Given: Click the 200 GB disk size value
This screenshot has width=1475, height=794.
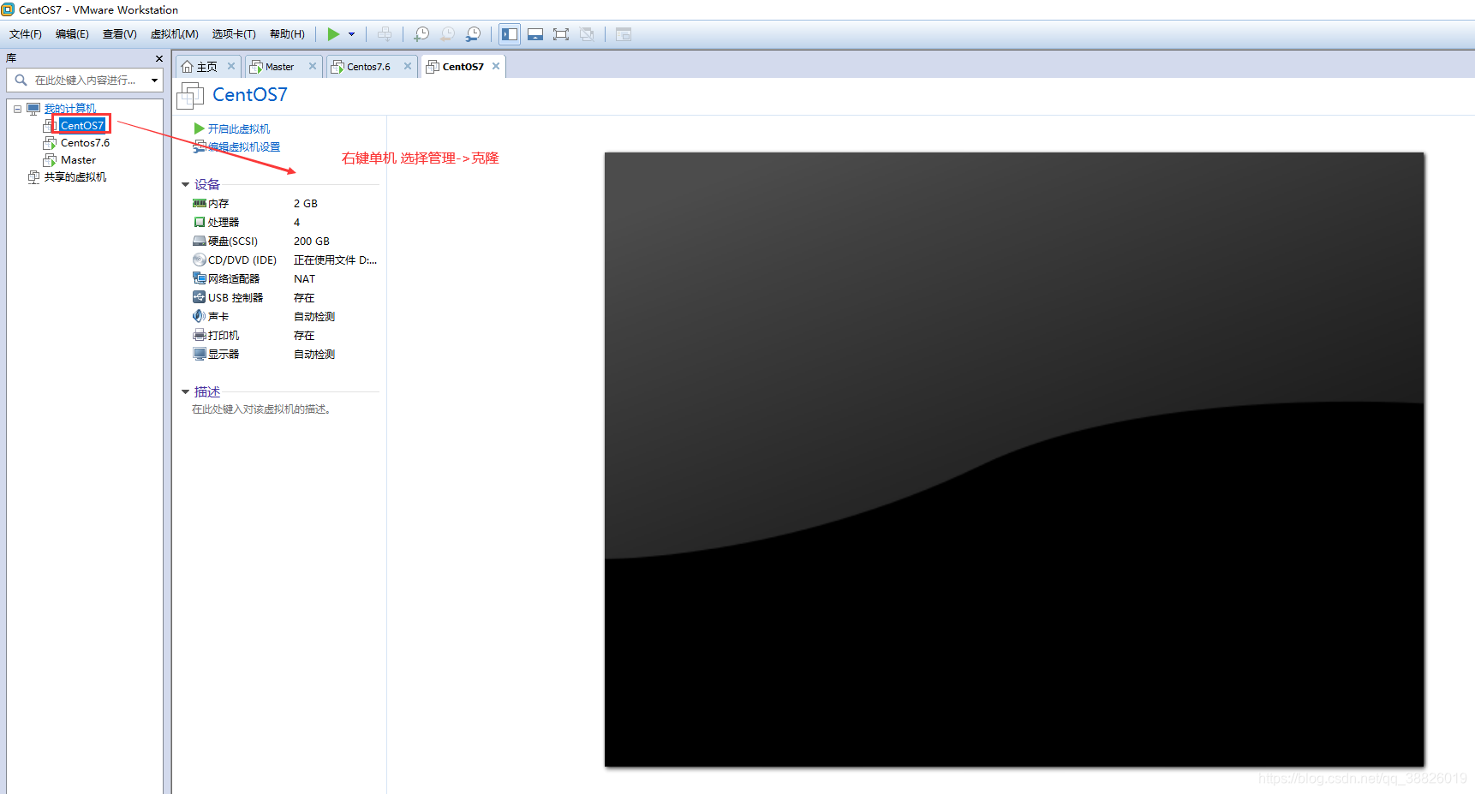Looking at the screenshot, I should pos(312,241).
